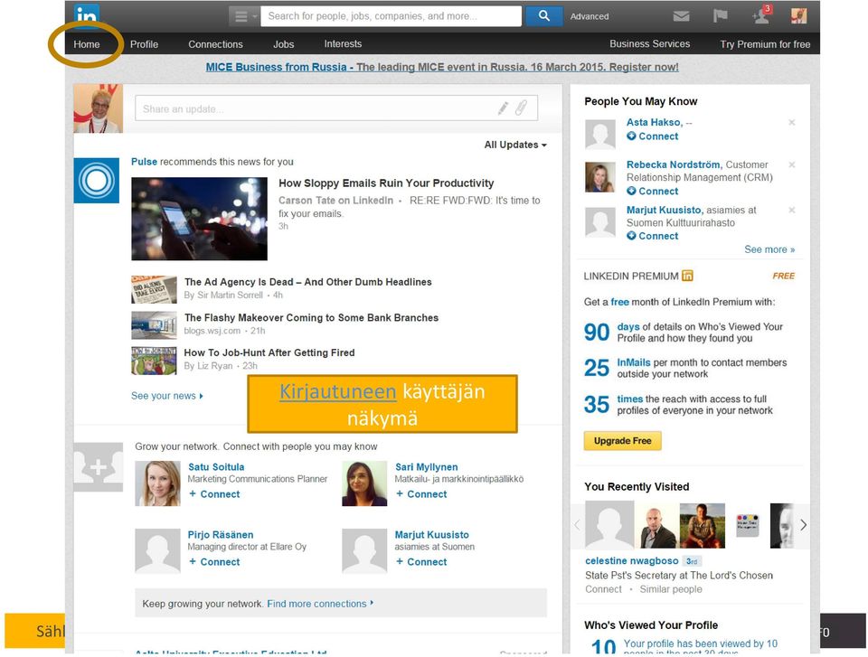Open The Ad Agency Is Dead article
Viewport: 868px width, 657px height.
[x=307, y=282]
